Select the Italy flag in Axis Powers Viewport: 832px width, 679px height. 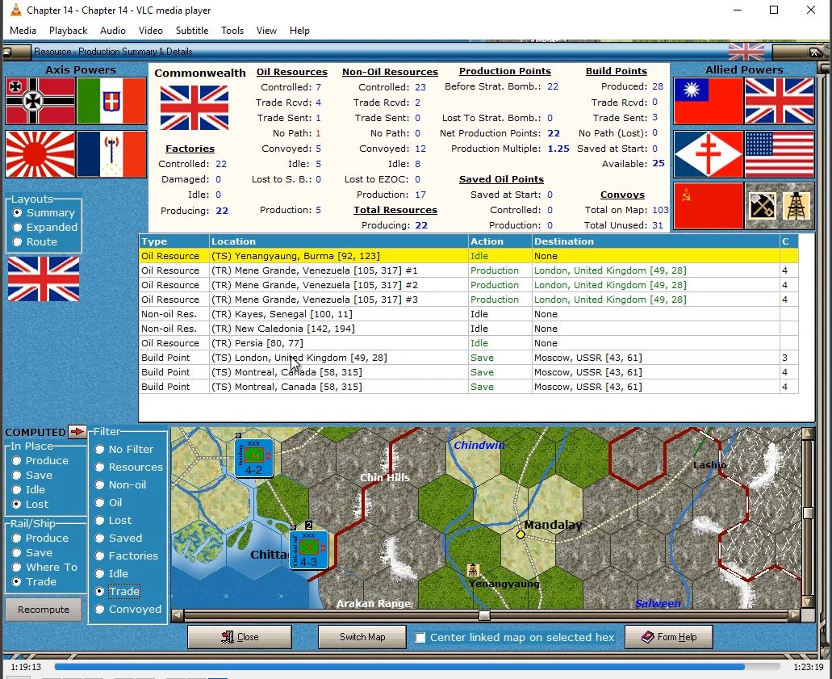(x=111, y=101)
